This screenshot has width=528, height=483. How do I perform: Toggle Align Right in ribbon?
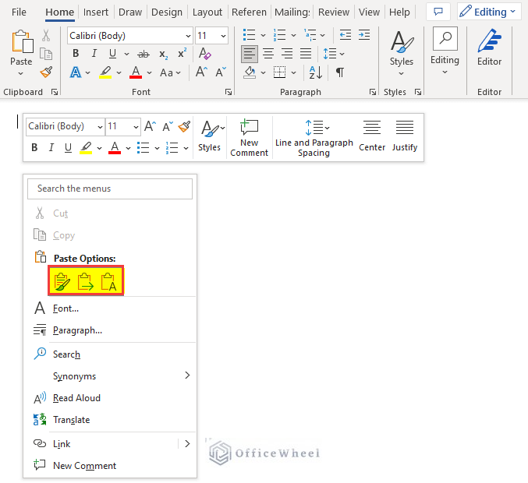287,54
